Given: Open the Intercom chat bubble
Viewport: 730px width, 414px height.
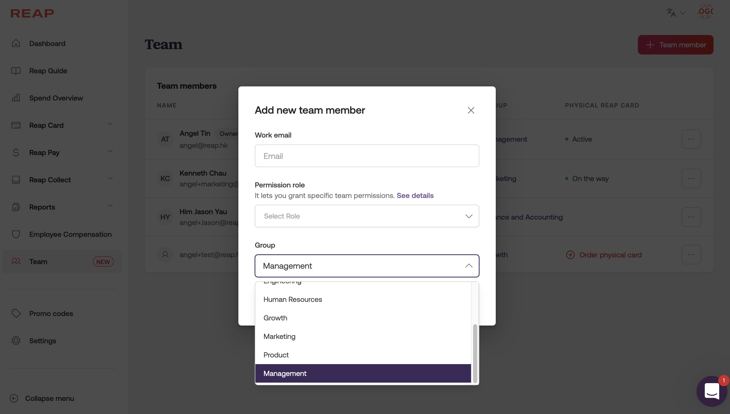Looking at the screenshot, I should point(711,391).
